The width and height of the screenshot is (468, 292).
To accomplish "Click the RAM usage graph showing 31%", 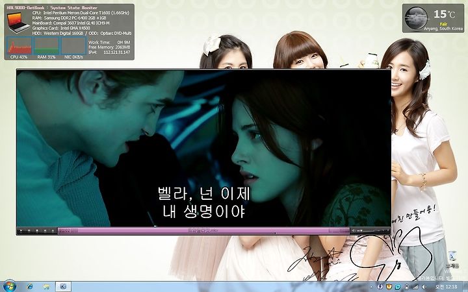I will pos(47,46).
